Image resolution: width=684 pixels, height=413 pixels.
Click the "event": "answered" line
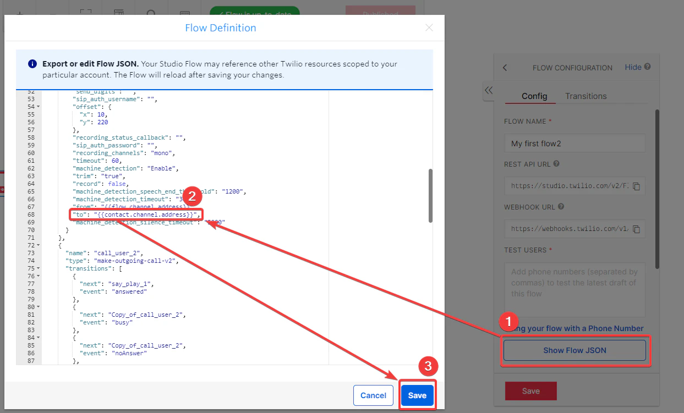114,291
